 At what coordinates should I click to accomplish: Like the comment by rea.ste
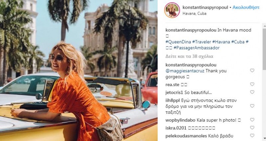pos(252,84)
